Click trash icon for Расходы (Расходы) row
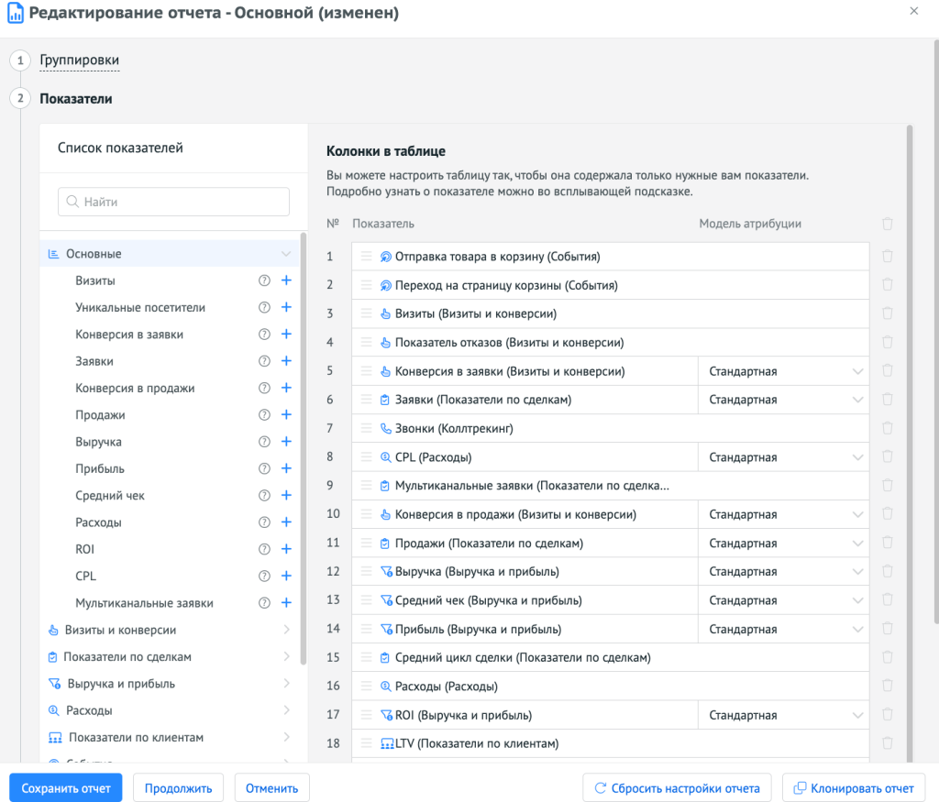The width and height of the screenshot is (939, 802). [x=887, y=686]
